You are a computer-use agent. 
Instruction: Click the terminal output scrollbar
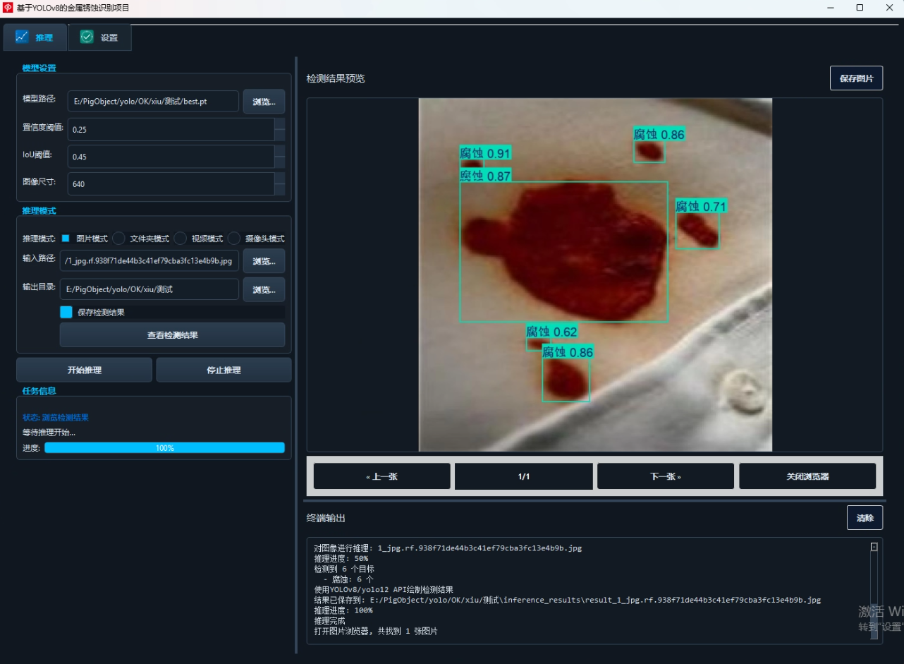pos(874,591)
